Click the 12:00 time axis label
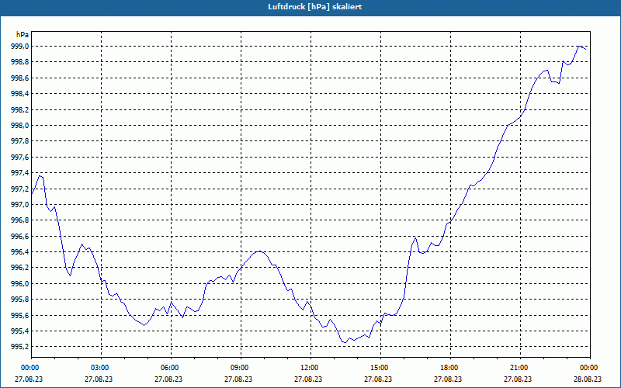The height and width of the screenshot is (388, 621). point(310,368)
